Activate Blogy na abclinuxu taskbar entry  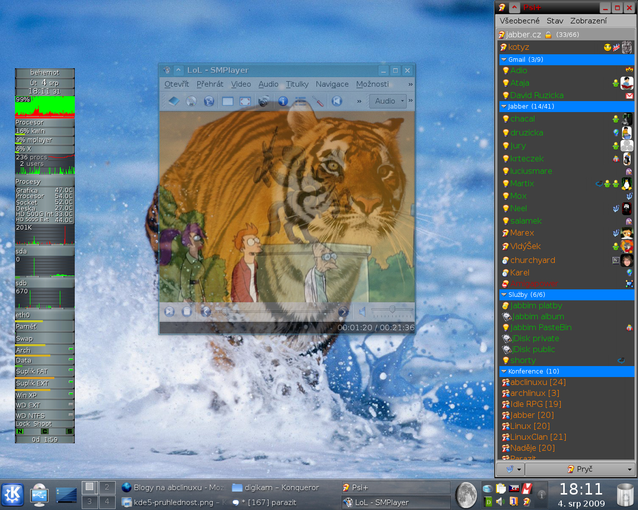pos(174,488)
